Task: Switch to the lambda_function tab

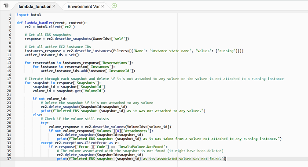Action: (x=35, y=7)
